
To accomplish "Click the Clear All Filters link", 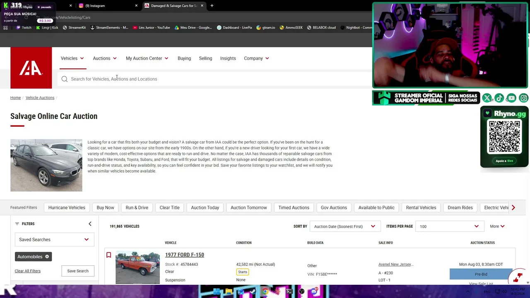I will (x=28, y=271).
